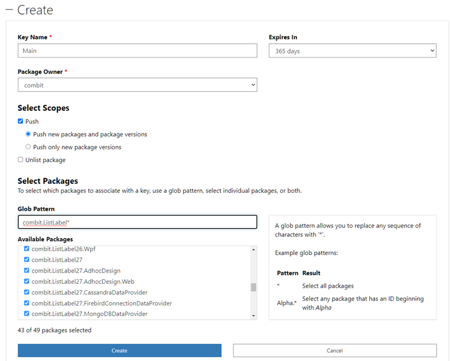450x361 pixels.
Task: Toggle the FirebirdConnectionDataProvider package
Action: pos(26,303)
